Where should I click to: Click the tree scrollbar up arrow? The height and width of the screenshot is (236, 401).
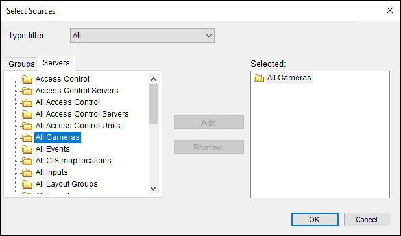tap(153, 79)
